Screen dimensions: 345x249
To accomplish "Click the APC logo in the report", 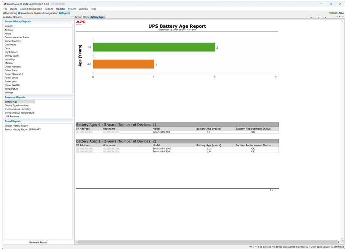I will (x=81, y=22).
